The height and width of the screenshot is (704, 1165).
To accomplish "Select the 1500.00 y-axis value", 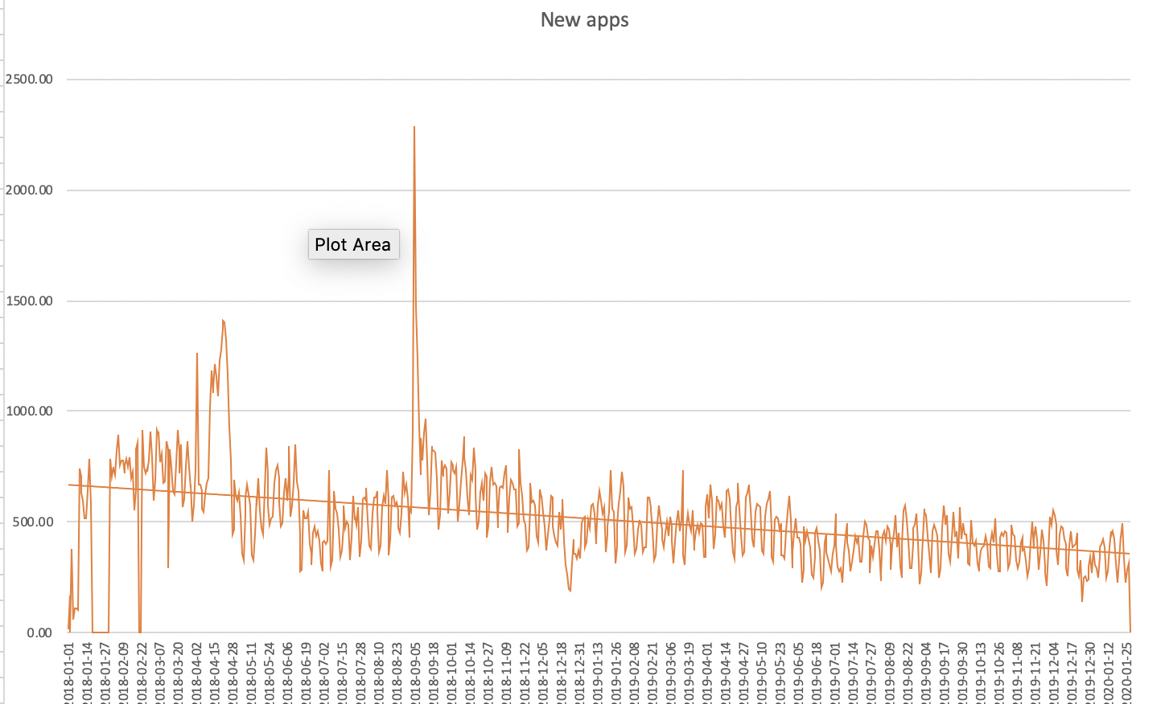I will point(30,301).
